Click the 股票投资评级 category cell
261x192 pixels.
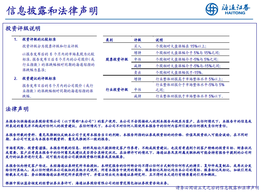tap(117, 60)
